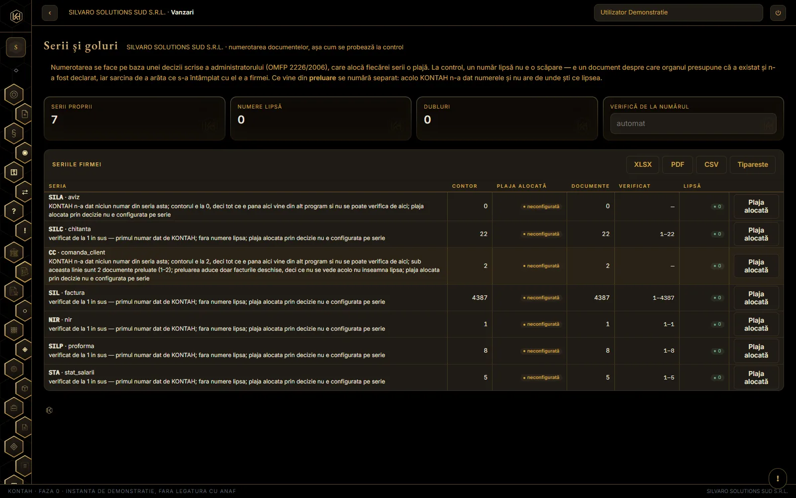Click the floating exclamation circle button
Viewport: 796px width, 498px height.
coord(778,478)
